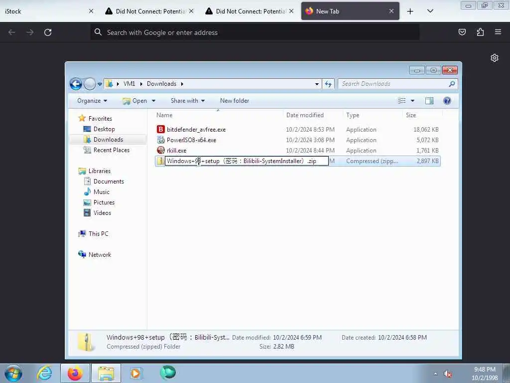Click the rkill.exe file icon
The height and width of the screenshot is (383, 510).
pyautogui.click(x=161, y=150)
